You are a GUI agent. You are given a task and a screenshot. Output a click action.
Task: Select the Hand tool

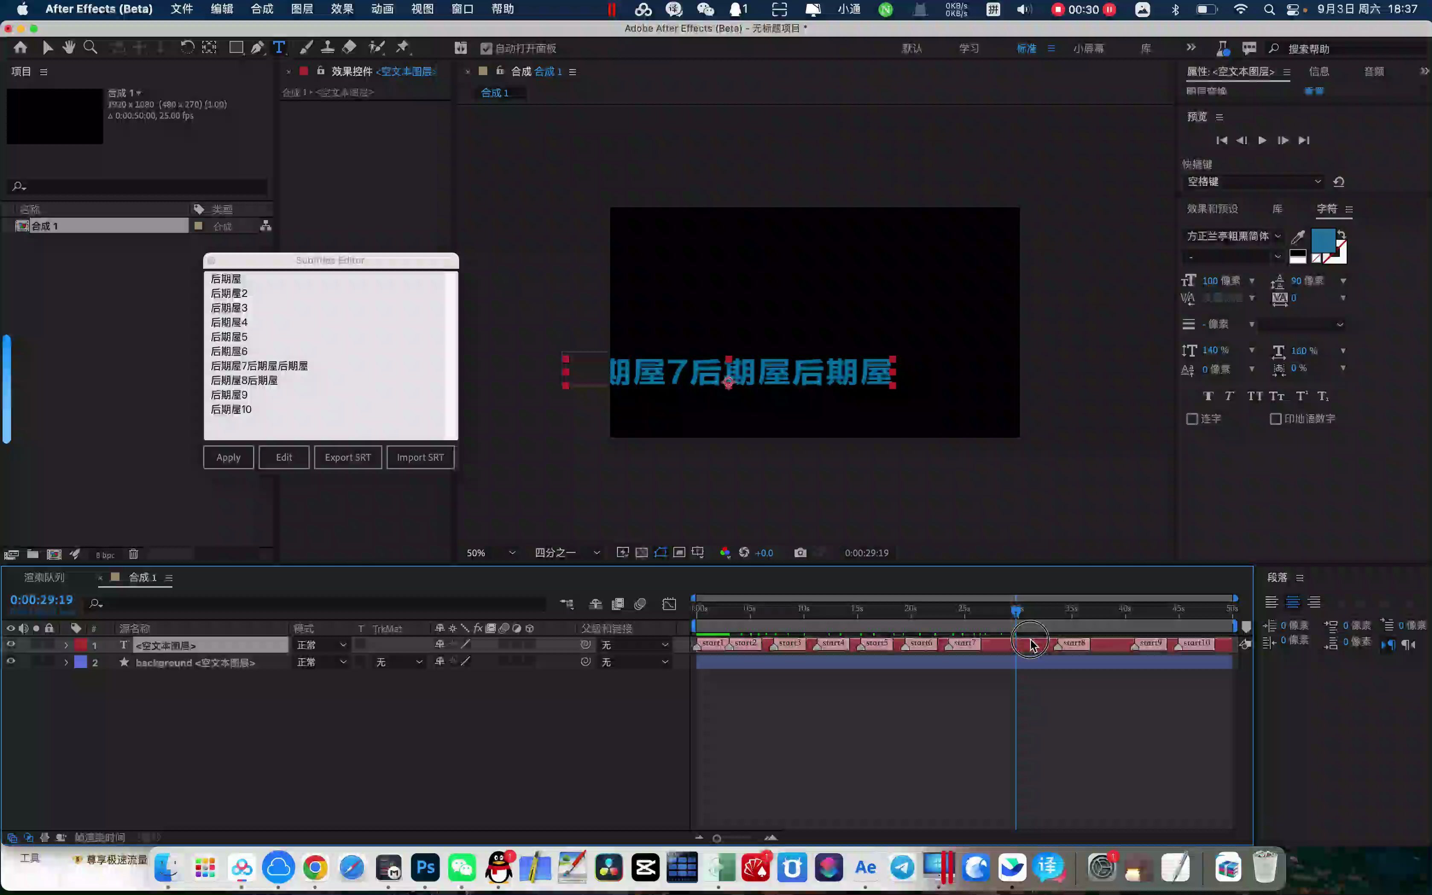[69, 47]
